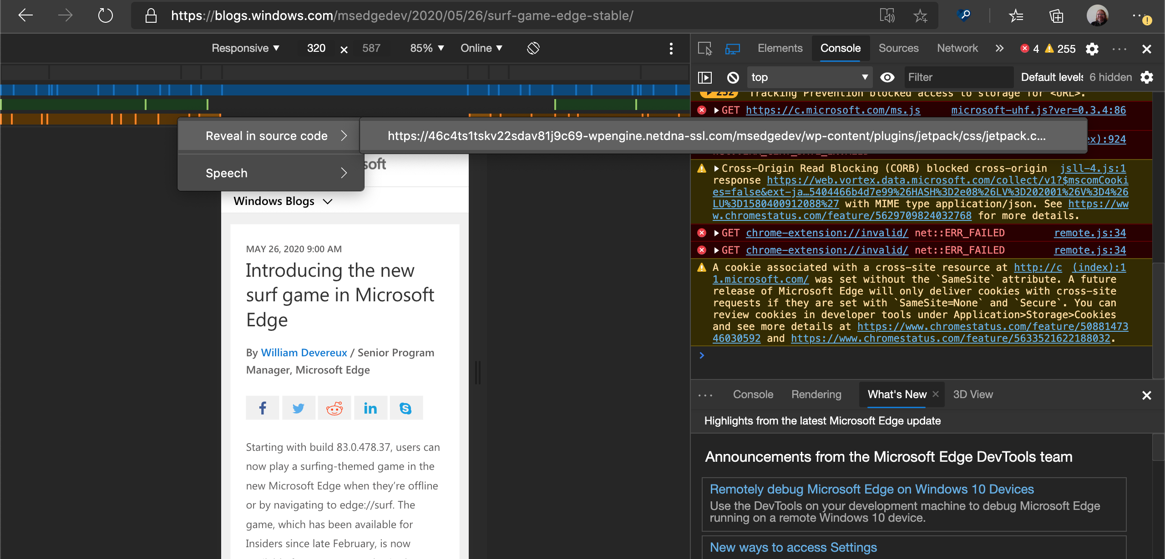1165x559 pixels.
Task: Open the William Devereux author link
Action: pos(304,353)
